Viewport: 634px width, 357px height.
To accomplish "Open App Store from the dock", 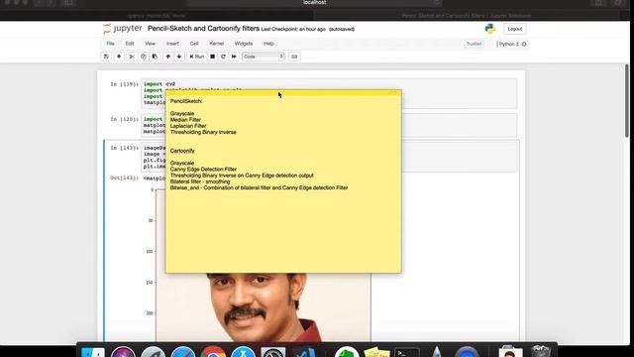I will coord(243,353).
